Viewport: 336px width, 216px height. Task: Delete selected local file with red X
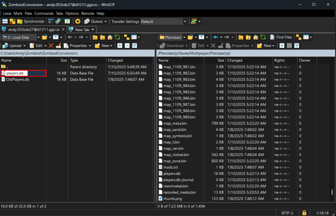point(51,46)
